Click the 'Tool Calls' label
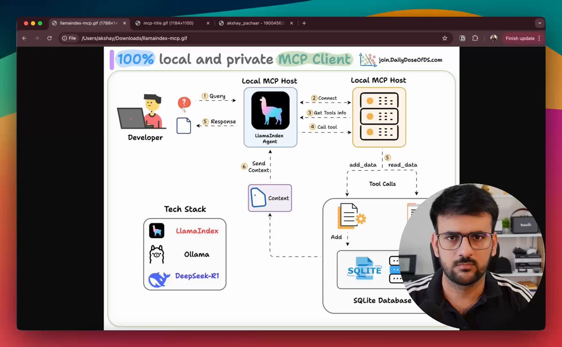Screen dimensions: 562x347 (x=382, y=184)
